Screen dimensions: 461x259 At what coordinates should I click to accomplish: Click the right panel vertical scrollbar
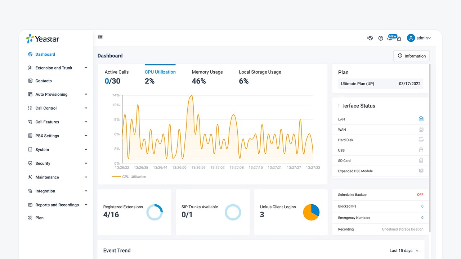[x=430, y=147]
